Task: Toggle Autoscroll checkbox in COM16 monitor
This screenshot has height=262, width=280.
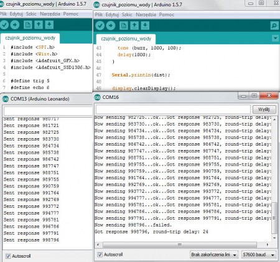Action: click(x=100, y=255)
